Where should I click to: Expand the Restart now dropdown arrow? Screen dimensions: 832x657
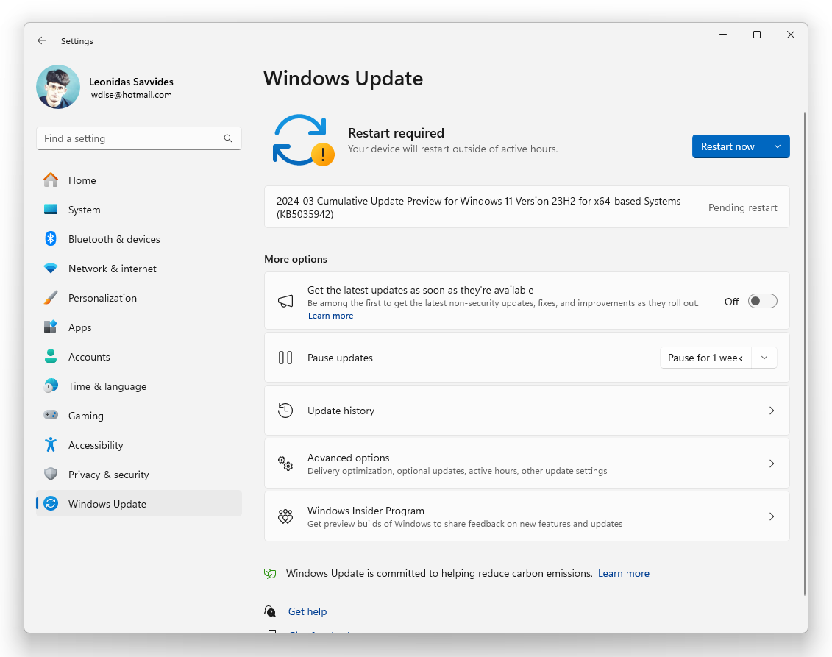click(x=778, y=146)
